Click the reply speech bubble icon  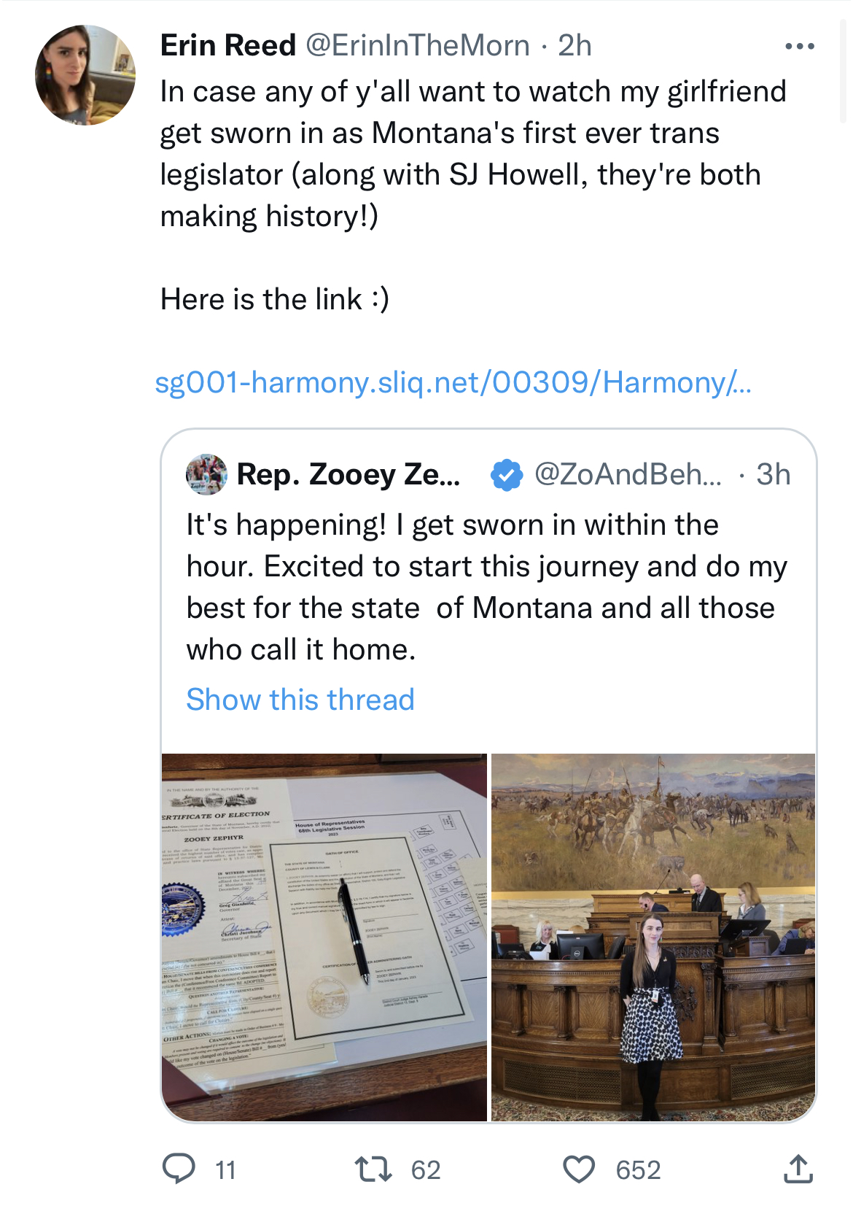coord(178,1169)
